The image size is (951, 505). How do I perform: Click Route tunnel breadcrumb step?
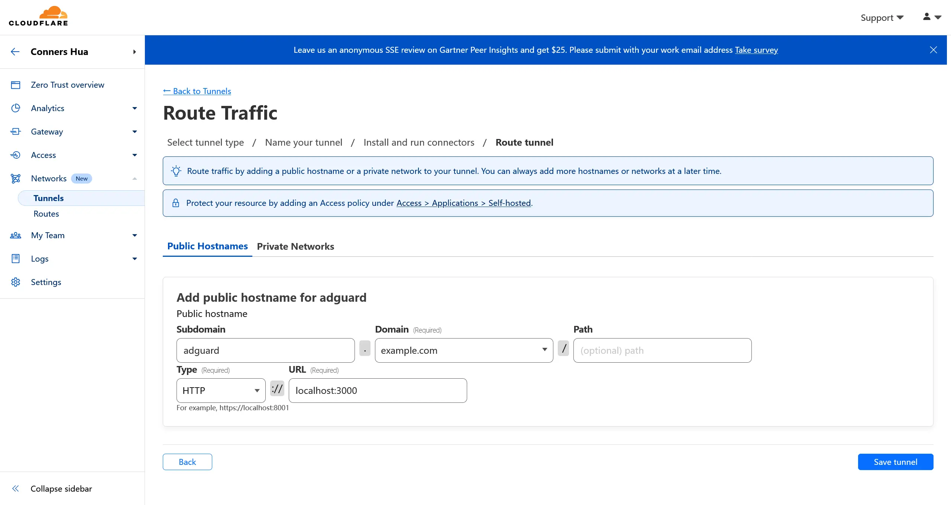click(524, 142)
